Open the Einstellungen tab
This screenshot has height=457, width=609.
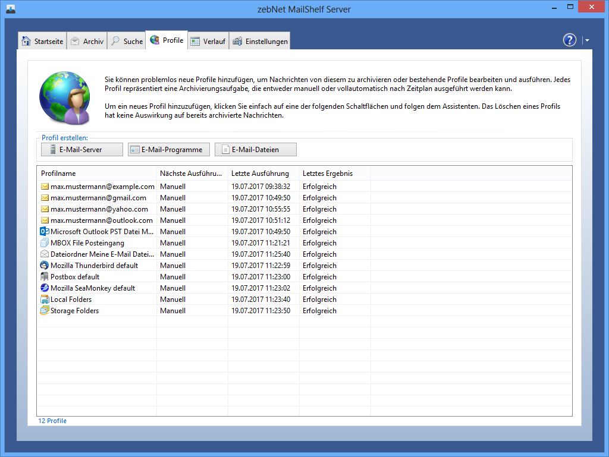[x=260, y=41]
